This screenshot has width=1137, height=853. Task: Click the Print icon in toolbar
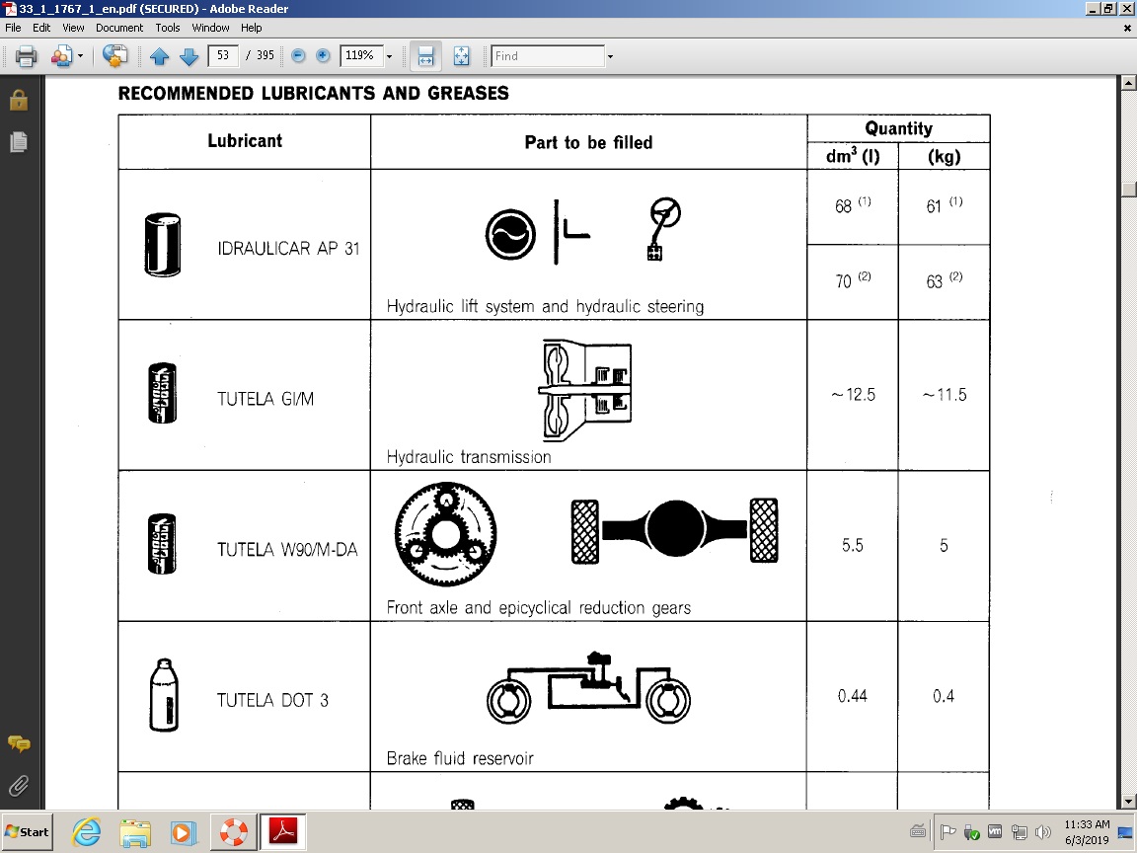click(26, 56)
